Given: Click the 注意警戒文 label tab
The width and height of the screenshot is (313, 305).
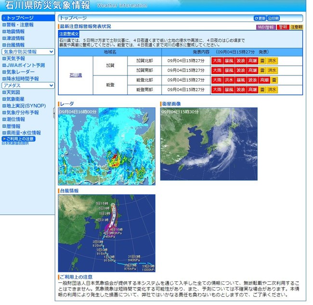Looking at the screenshot, I should tap(69, 34).
